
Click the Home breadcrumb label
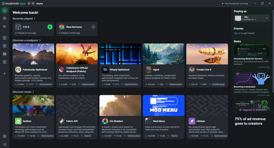40,3
